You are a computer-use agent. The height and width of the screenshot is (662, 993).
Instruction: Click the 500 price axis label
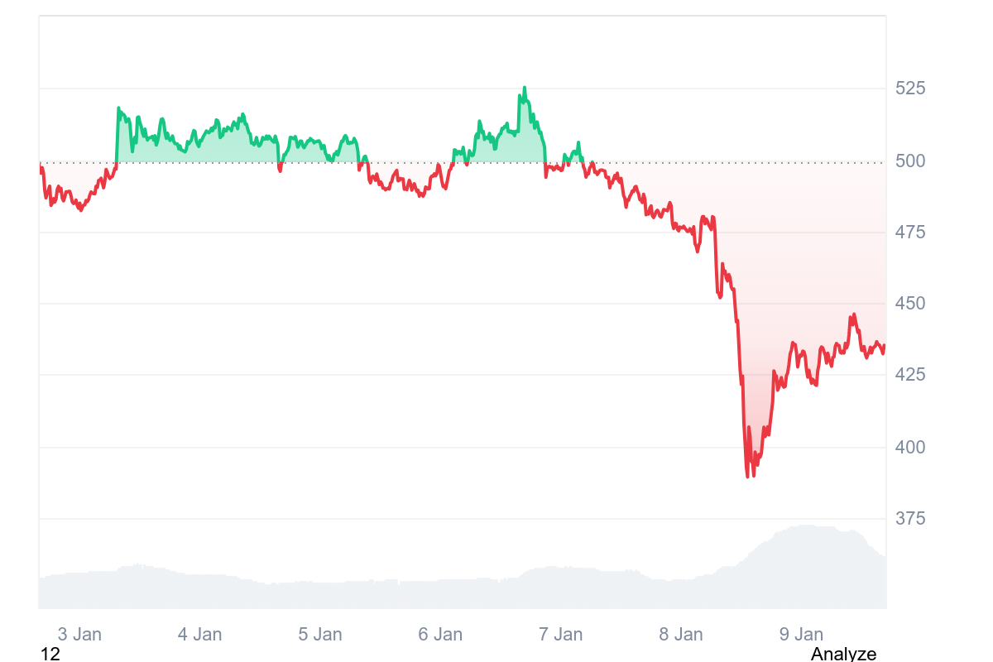[x=910, y=161]
